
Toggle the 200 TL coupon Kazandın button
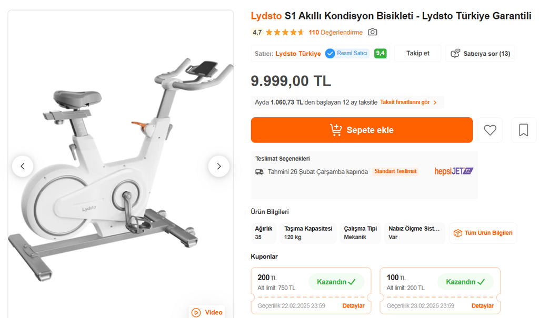pyautogui.click(x=336, y=282)
